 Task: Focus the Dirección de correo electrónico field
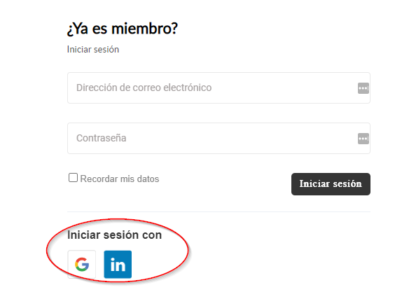[x=219, y=88]
